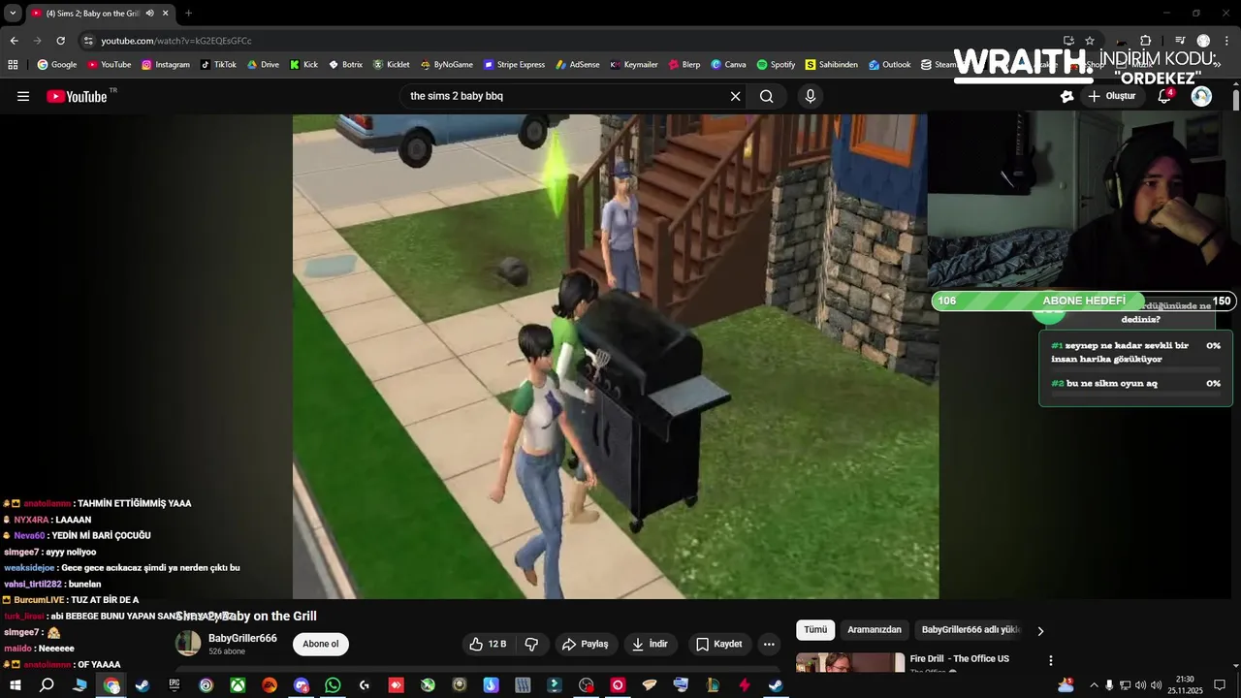Open the Spotify bookmark
The width and height of the screenshot is (1241, 698).
[776, 65]
